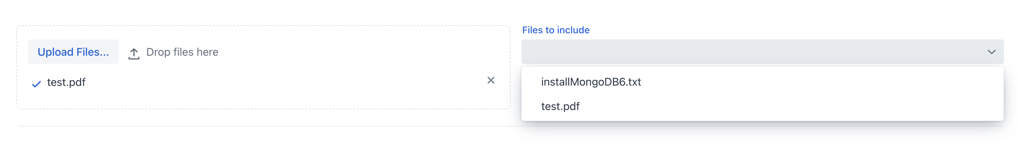Collapse dropdown using the chevron arrow
The width and height of the screenshot is (1017, 144).
tap(991, 52)
